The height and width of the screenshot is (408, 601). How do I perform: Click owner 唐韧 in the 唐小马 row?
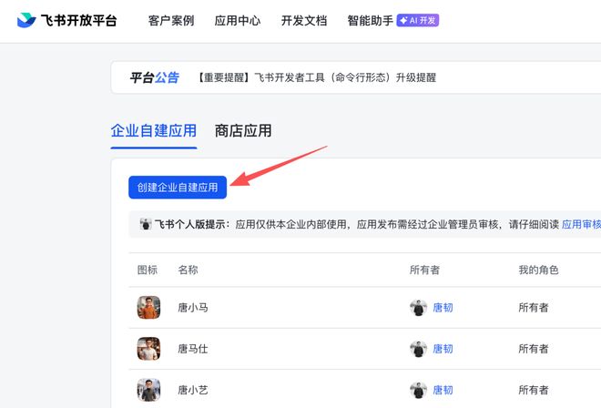pos(443,308)
